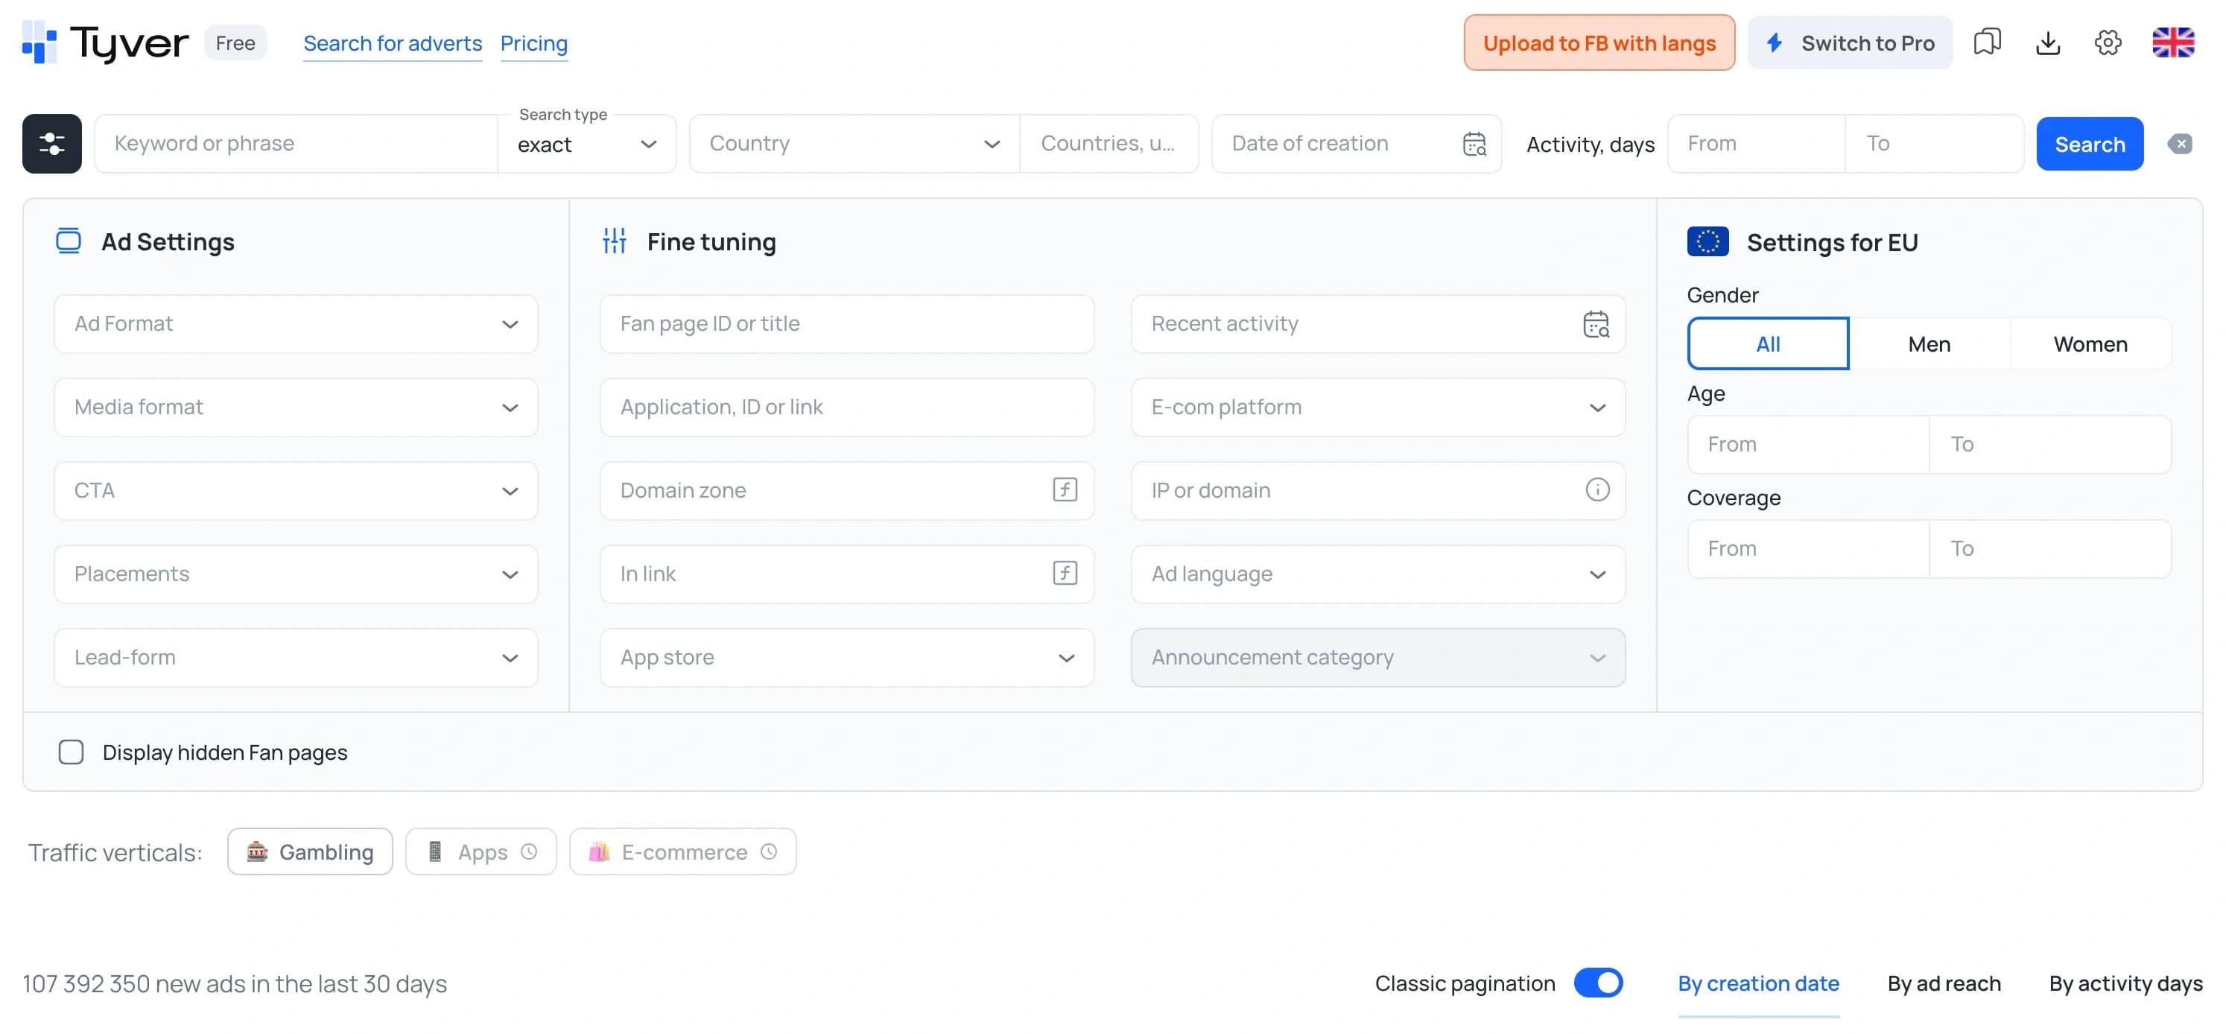This screenshot has height=1034, width=2226.
Task: Toggle off Classic pagination
Action: tap(1597, 983)
